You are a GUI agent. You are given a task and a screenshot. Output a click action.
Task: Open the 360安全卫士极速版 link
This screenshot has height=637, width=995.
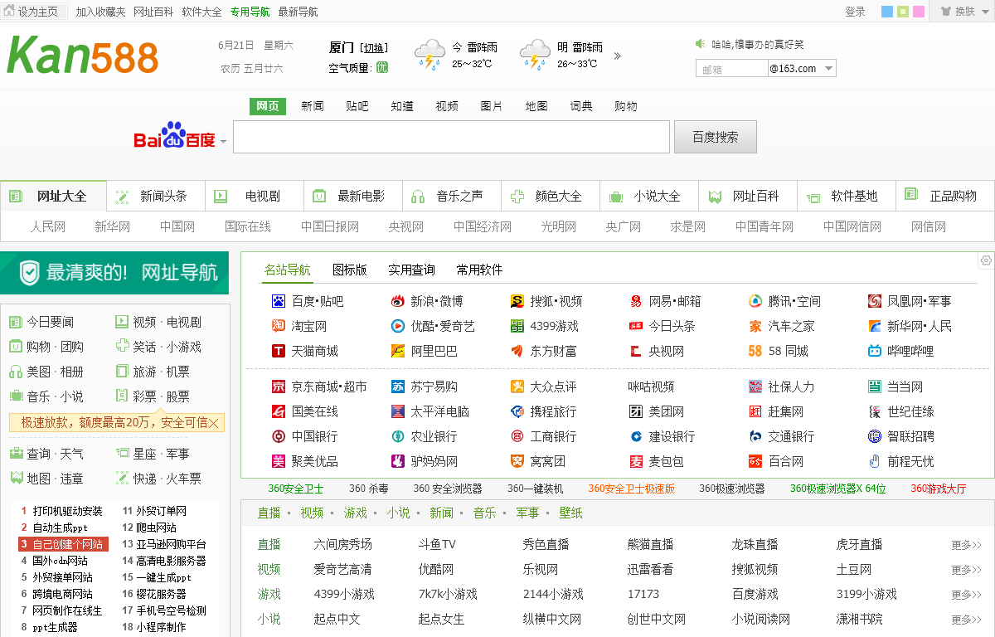[x=632, y=489]
